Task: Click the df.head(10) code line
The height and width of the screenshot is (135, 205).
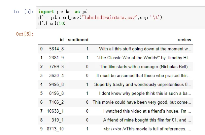Action: [x=51, y=23]
